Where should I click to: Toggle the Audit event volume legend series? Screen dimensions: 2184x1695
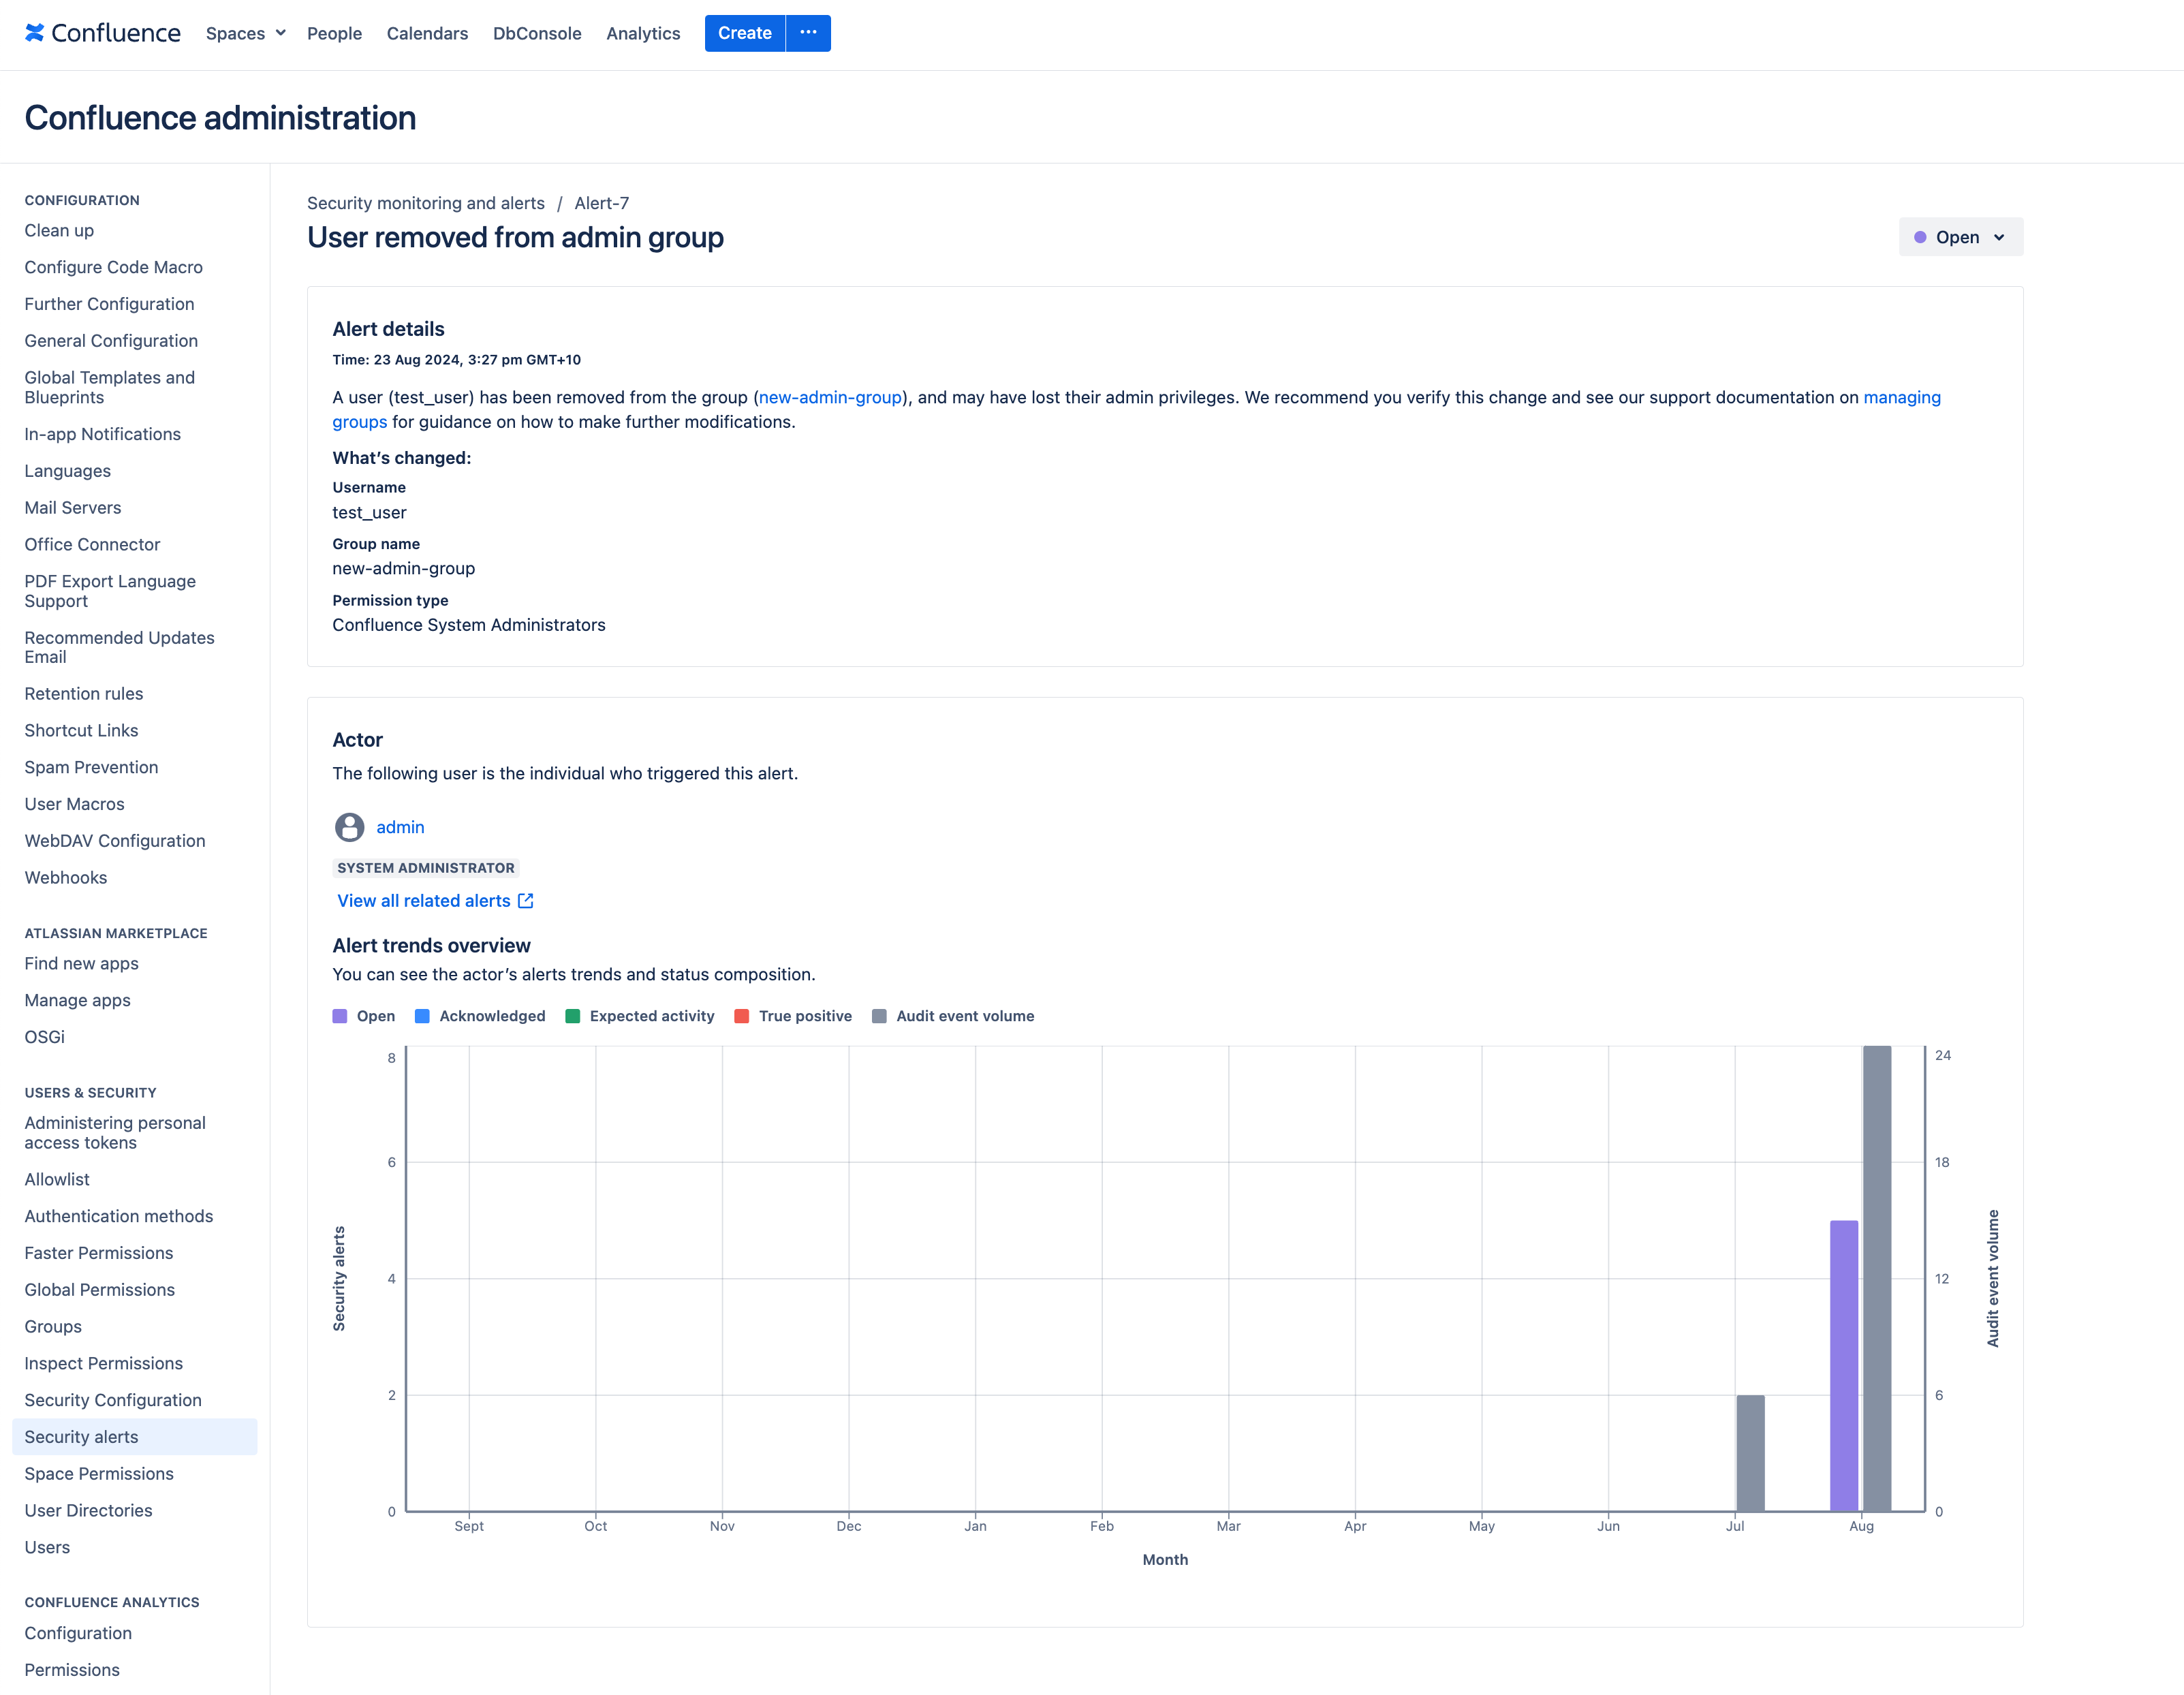[953, 1016]
